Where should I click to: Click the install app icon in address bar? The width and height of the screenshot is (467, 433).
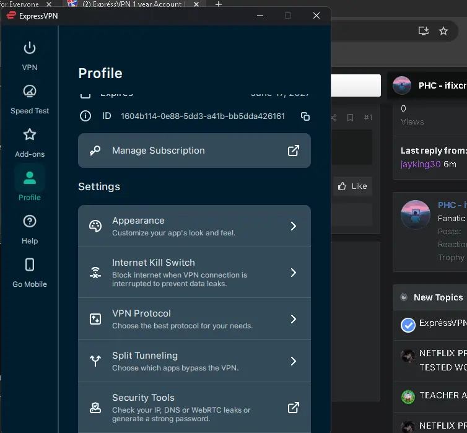pyautogui.click(x=424, y=31)
